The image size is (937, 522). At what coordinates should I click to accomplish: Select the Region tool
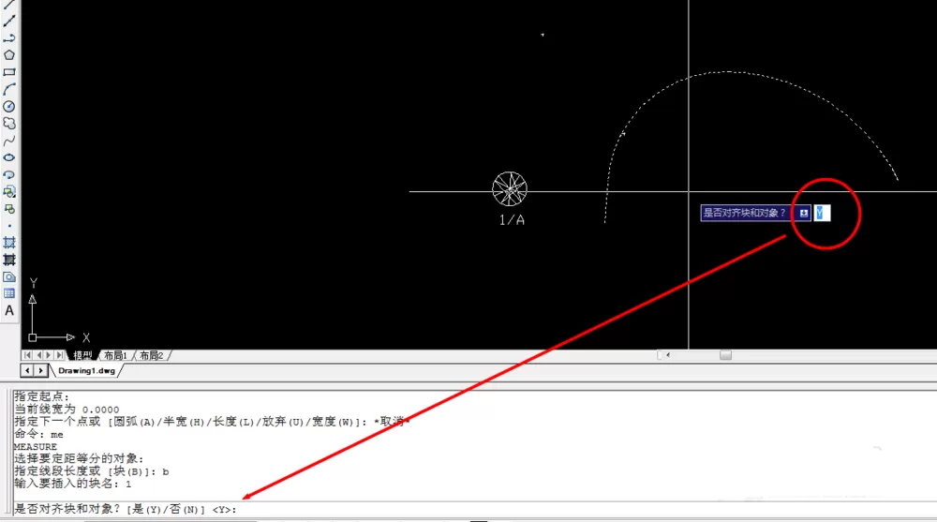pos(9,276)
